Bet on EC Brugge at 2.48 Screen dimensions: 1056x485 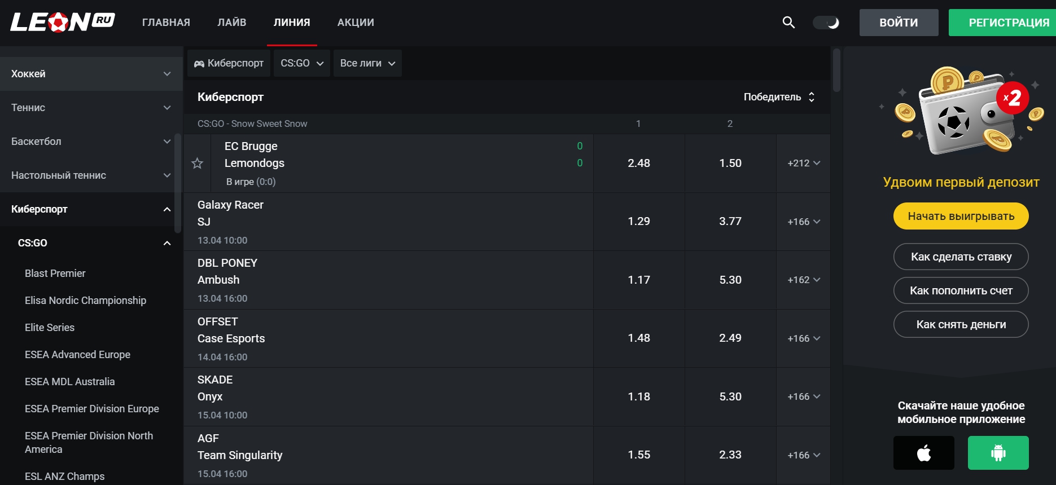click(639, 164)
